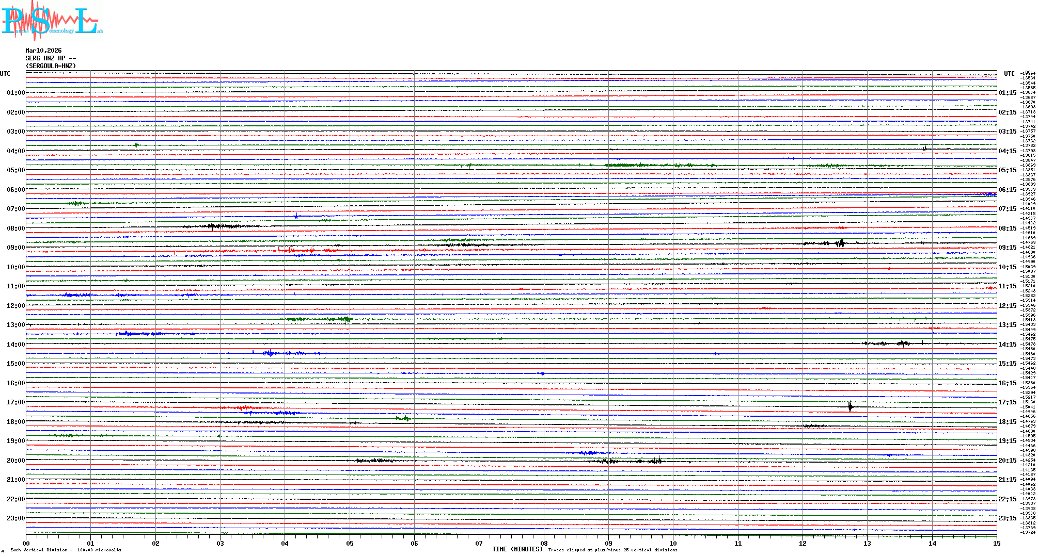Select the 09:00 hour label on left
Screen dimensions: 1038x557
tap(15, 248)
